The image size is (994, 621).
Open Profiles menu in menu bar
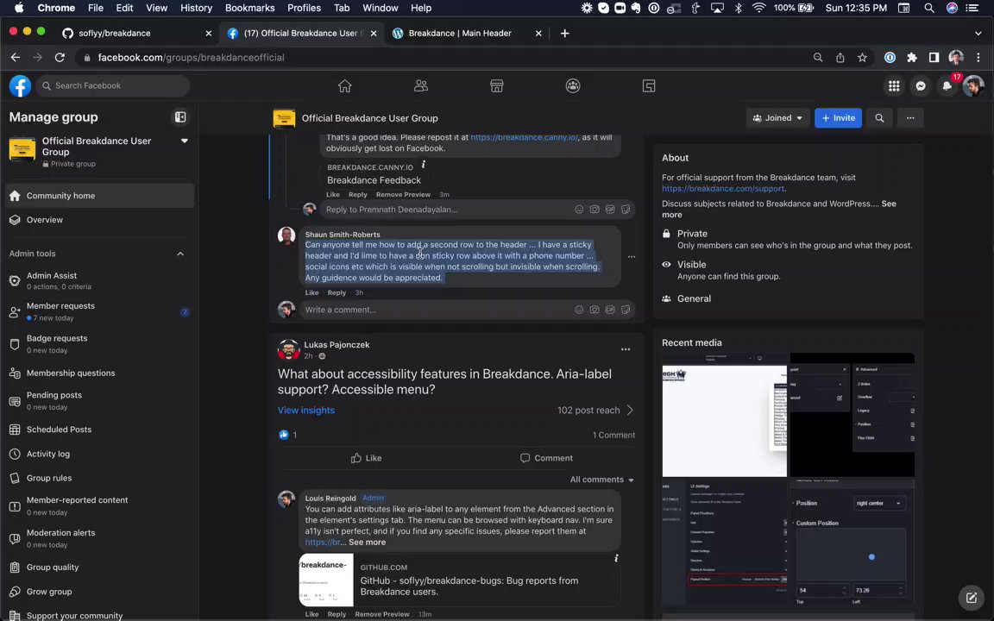tap(304, 8)
